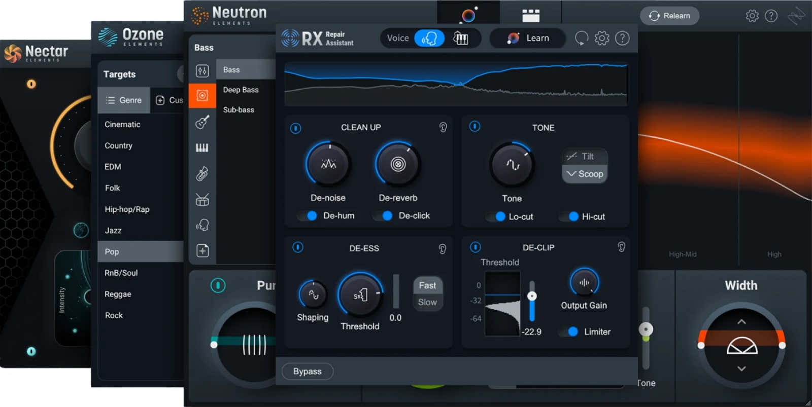
Task: Toggle the Tone module power button
Action: tap(475, 126)
